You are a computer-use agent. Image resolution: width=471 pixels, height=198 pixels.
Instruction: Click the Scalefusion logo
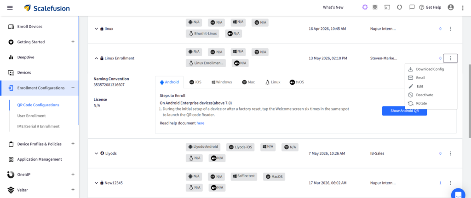click(47, 8)
